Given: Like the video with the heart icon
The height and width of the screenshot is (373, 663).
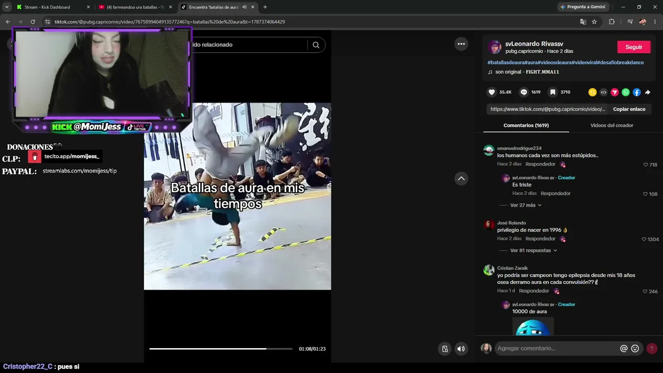Looking at the screenshot, I should click(x=492, y=92).
